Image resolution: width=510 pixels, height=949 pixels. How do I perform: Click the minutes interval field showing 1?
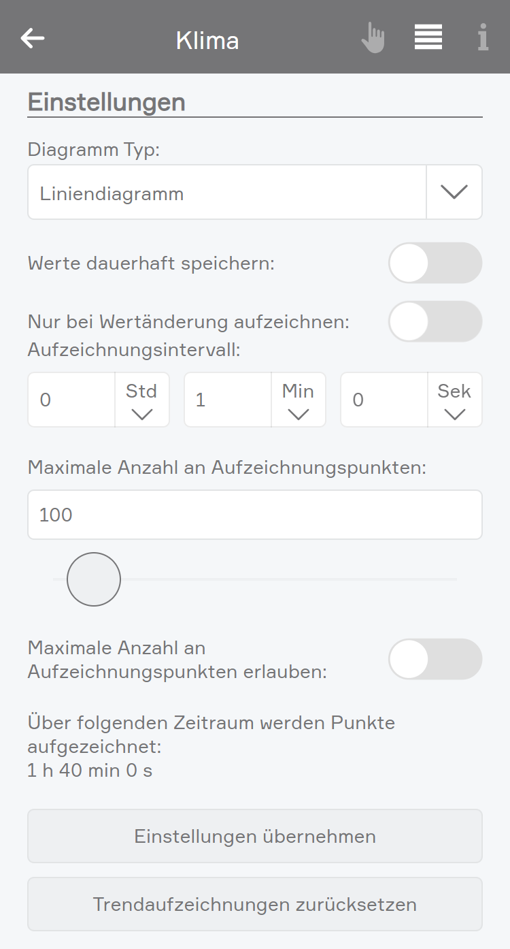pyautogui.click(x=228, y=400)
